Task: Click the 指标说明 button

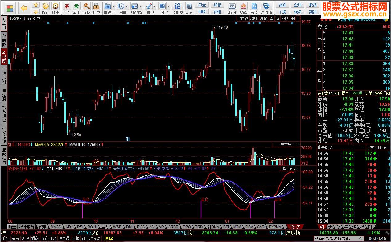Action: coord(290,169)
